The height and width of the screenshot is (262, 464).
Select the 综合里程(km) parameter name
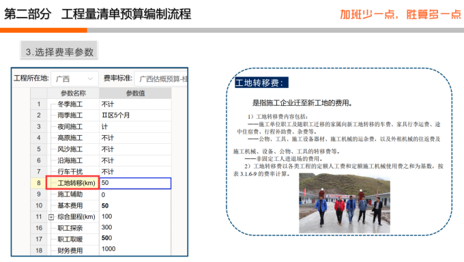[x=76, y=217]
